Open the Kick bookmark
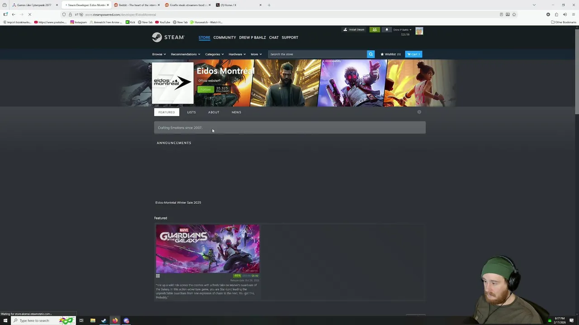The image size is (579, 325). (130, 22)
